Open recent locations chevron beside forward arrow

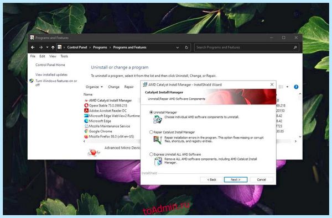click(x=47, y=47)
